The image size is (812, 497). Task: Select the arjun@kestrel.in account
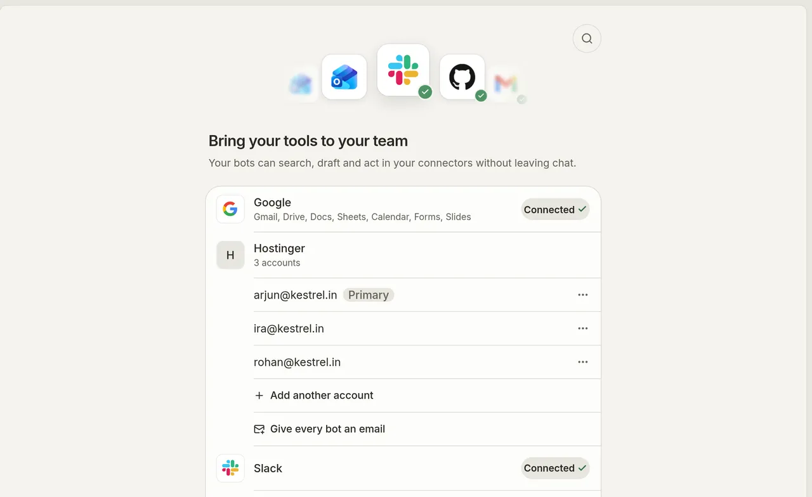296,295
